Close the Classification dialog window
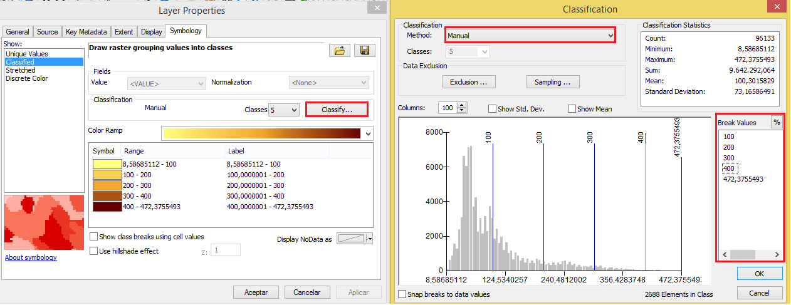The width and height of the screenshot is (791, 305). [x=776, y=8]
